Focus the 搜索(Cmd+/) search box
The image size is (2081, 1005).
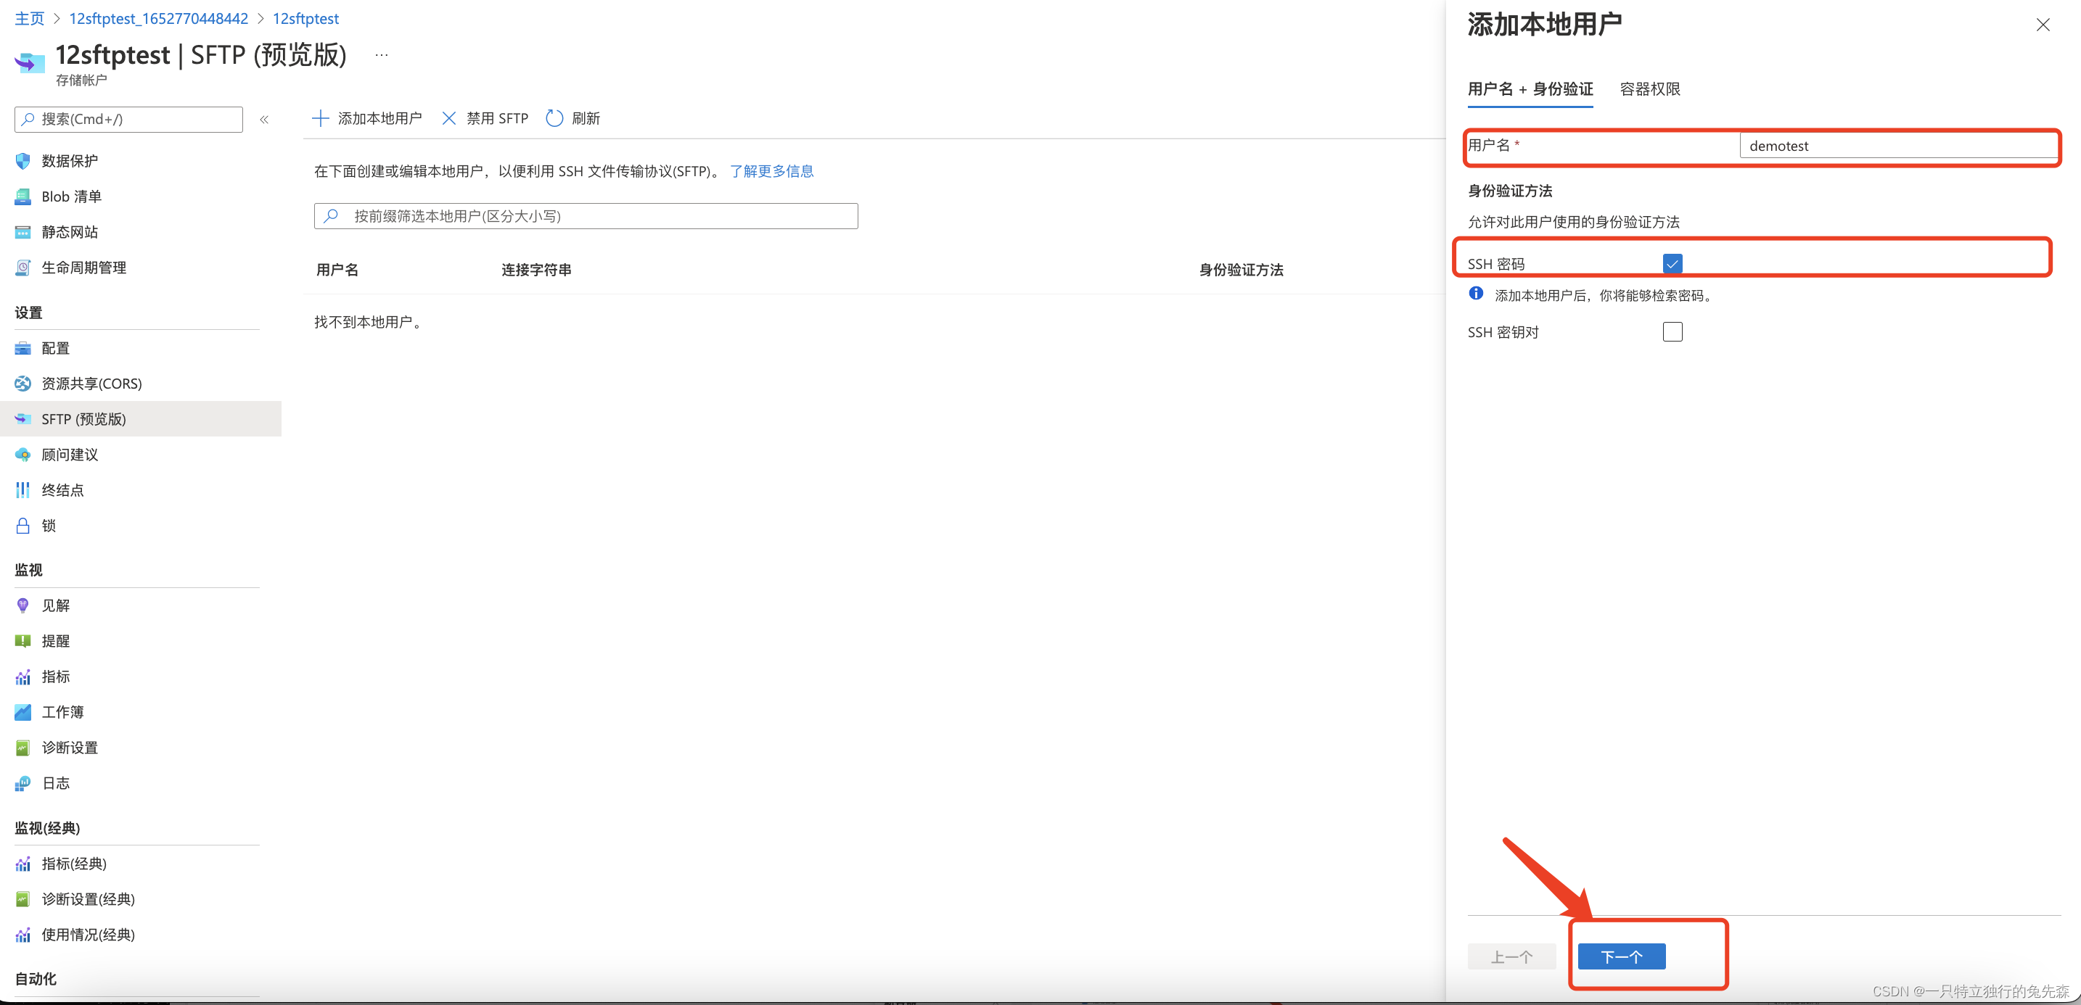(x=128, y=120)
